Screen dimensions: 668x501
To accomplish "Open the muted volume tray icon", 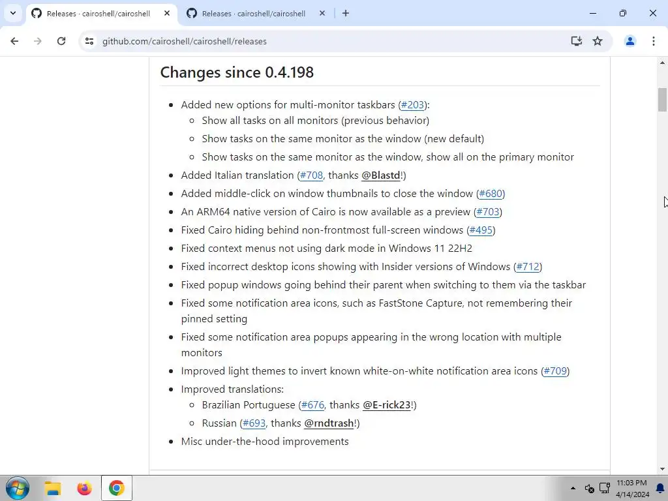I will pos(589,488).
